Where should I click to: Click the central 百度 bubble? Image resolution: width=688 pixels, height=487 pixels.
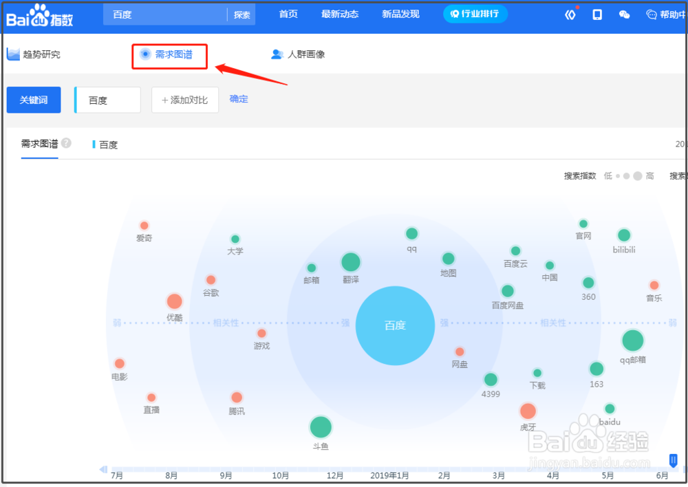[x=395, y=325]
